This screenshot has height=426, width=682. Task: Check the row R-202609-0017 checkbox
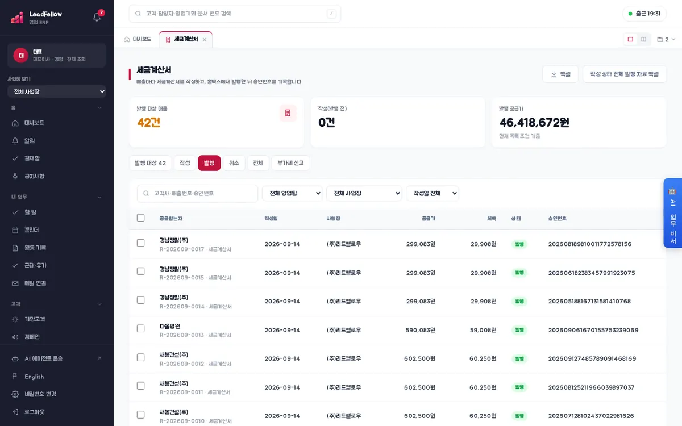141,243
